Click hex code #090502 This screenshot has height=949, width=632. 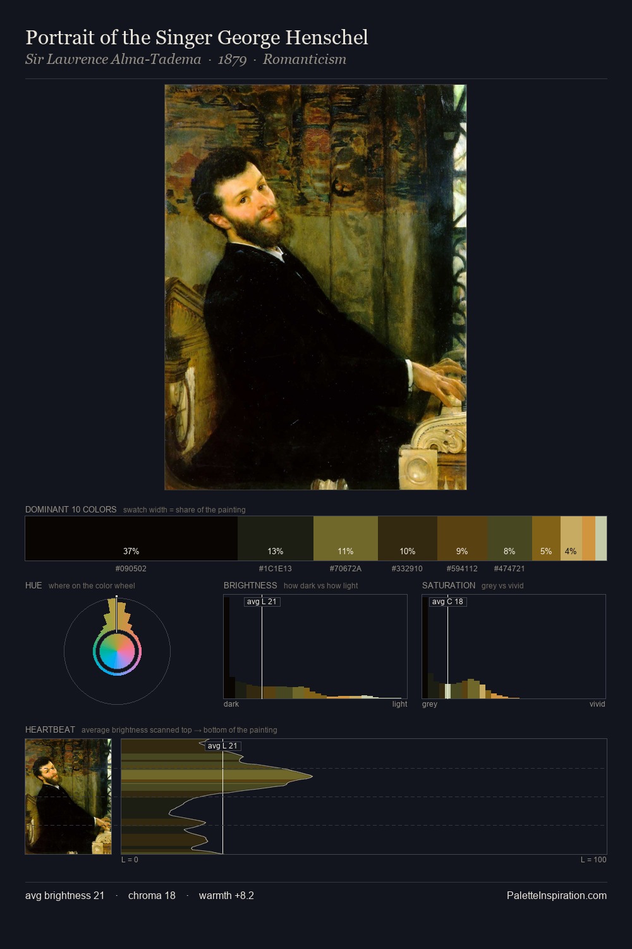(x=131, y=569)
